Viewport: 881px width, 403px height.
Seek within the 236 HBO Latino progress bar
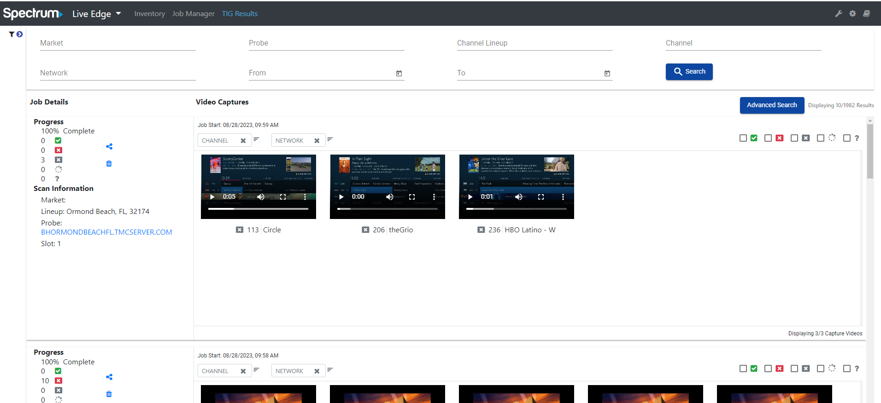click(x=516, y=209)
